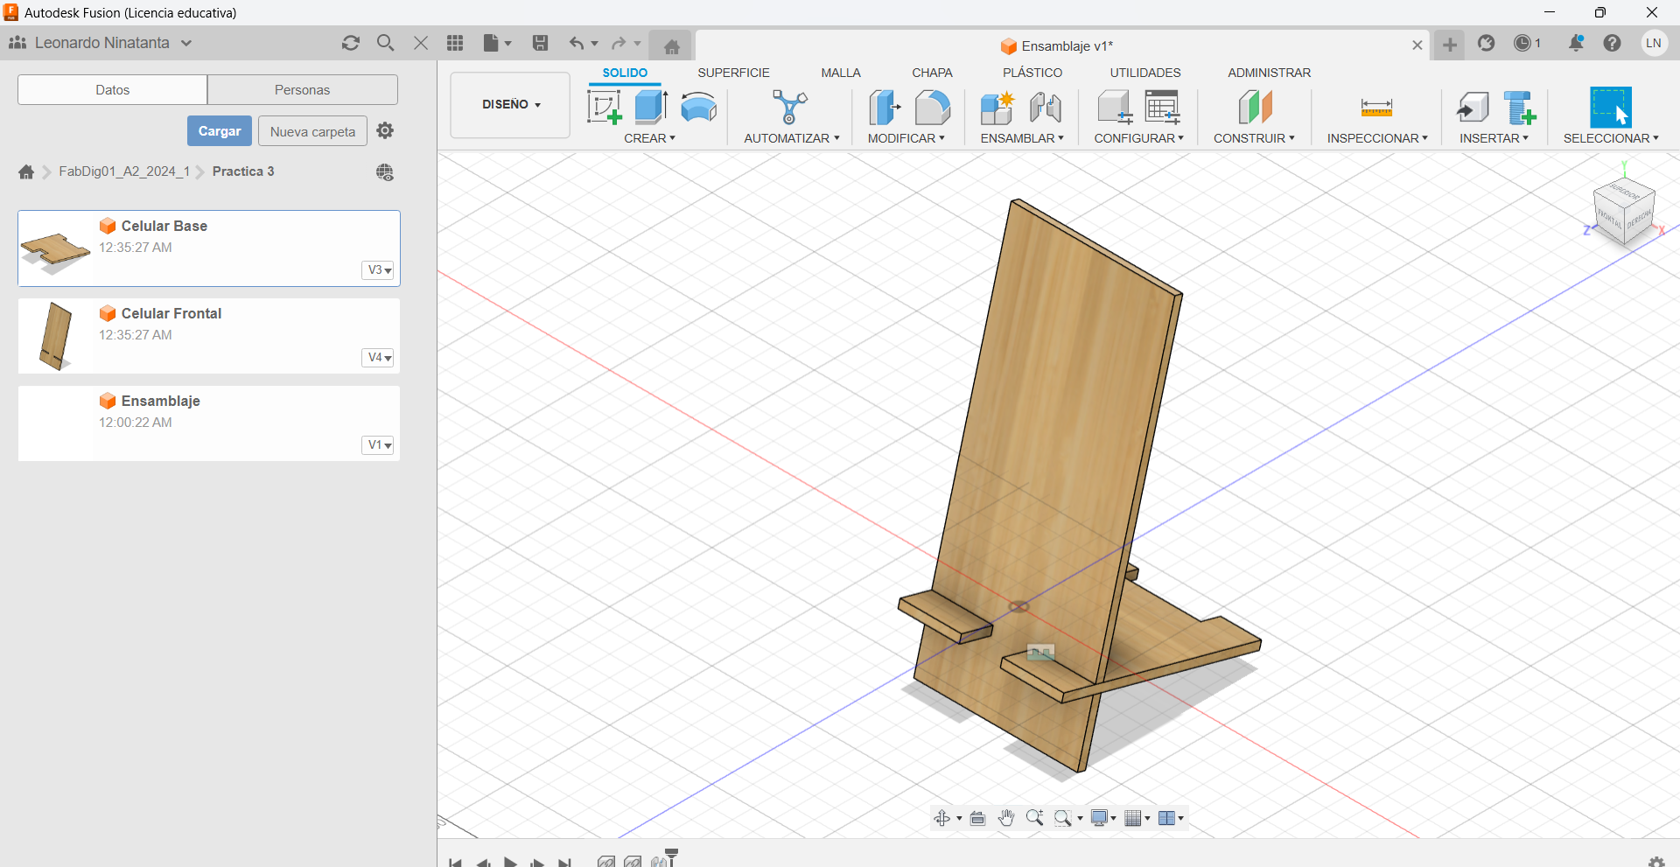The image size is (1680, 867).
Task: Click the Create Sketch icon
Action: (604, 108)
